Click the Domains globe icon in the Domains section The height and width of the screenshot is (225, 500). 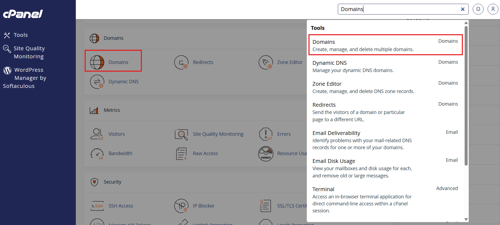[x=97, y=62]
